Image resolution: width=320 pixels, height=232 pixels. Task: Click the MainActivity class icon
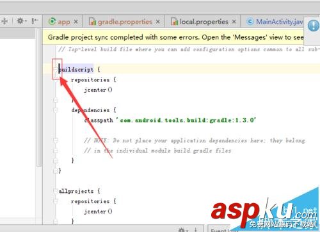(250, 22)
